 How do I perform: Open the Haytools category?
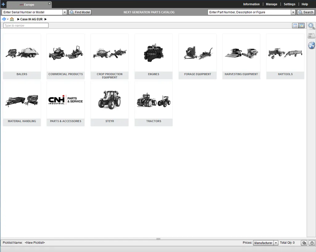[285, 56]
